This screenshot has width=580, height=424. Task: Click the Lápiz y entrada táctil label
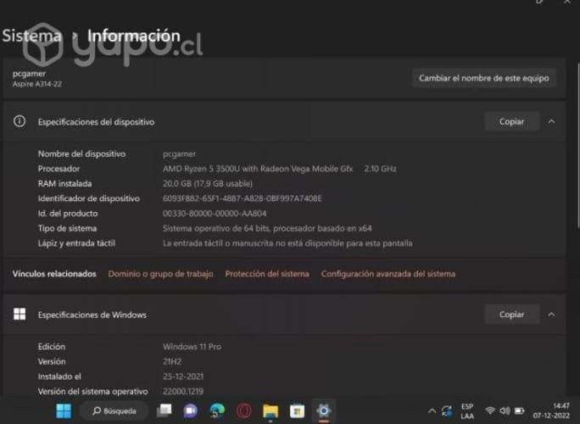(76, 243)
